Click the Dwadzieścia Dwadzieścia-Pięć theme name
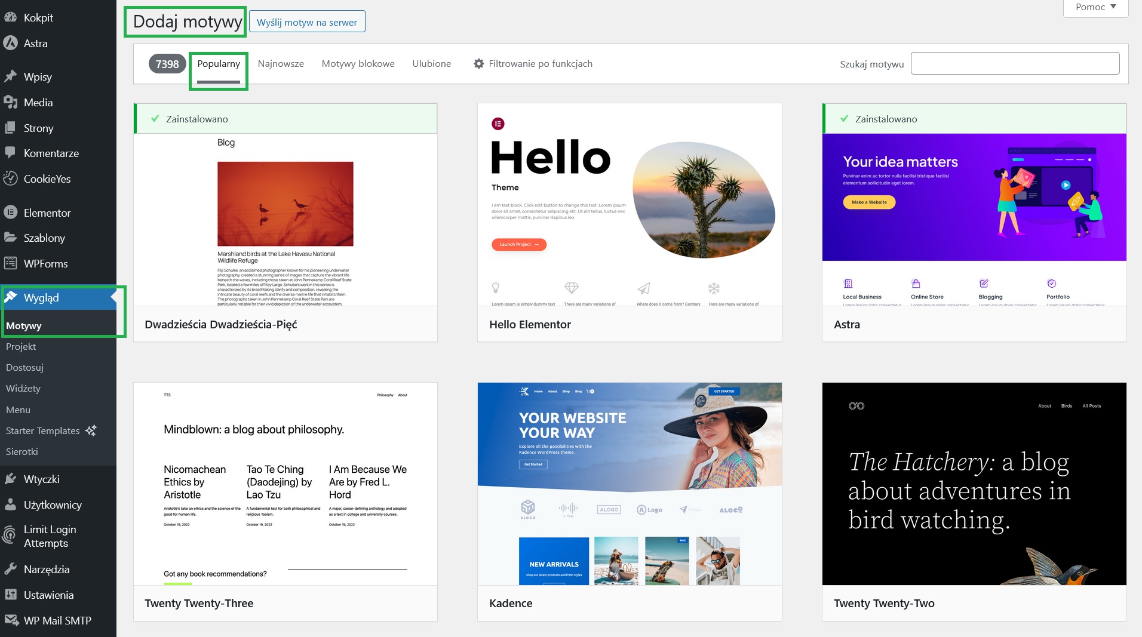The width and height of the screenshot is (1142, 637). pyautogui.click(x=221, y=324)
